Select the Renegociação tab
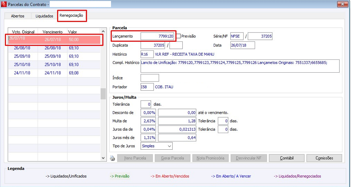 point(72,15)
